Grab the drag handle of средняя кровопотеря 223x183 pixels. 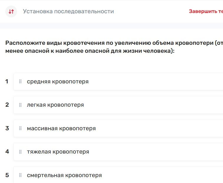pyautogui.click(x=20, y=81)
